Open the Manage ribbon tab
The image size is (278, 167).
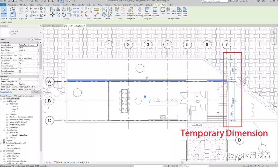[x=108, y=5]
